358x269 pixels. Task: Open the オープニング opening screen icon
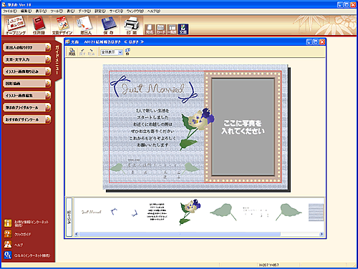[16, 25]
